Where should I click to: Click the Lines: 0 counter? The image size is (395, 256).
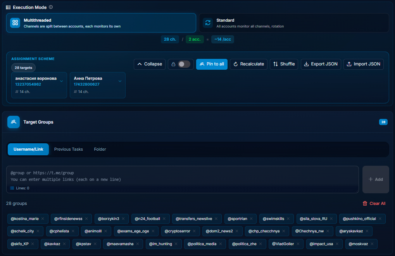20,188
